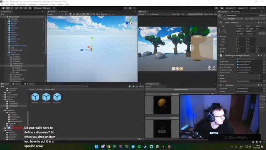Toggle the InventoryUI active checkbox in Inspector
The height and width of the screenshot is (150, 266).
pyautogui.click(x=224, y=15)
